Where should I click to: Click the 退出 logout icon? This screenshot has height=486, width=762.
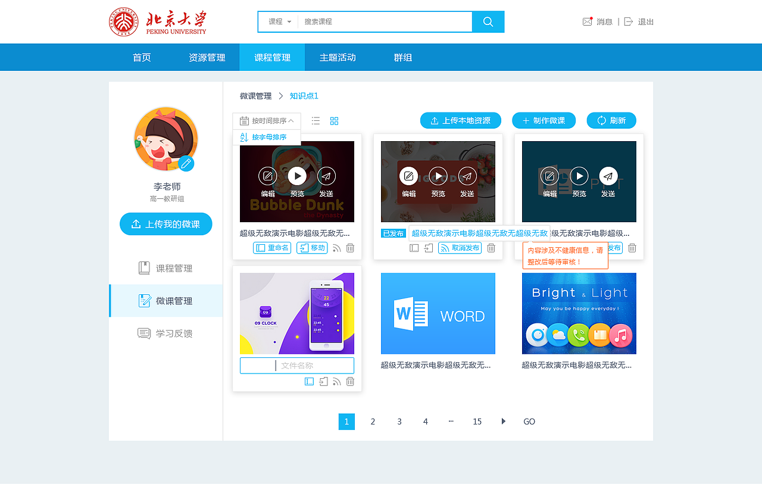pos(629,21)
